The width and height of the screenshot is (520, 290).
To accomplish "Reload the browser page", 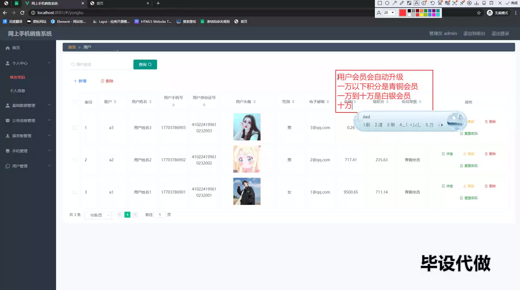I will tap(22, 13).
